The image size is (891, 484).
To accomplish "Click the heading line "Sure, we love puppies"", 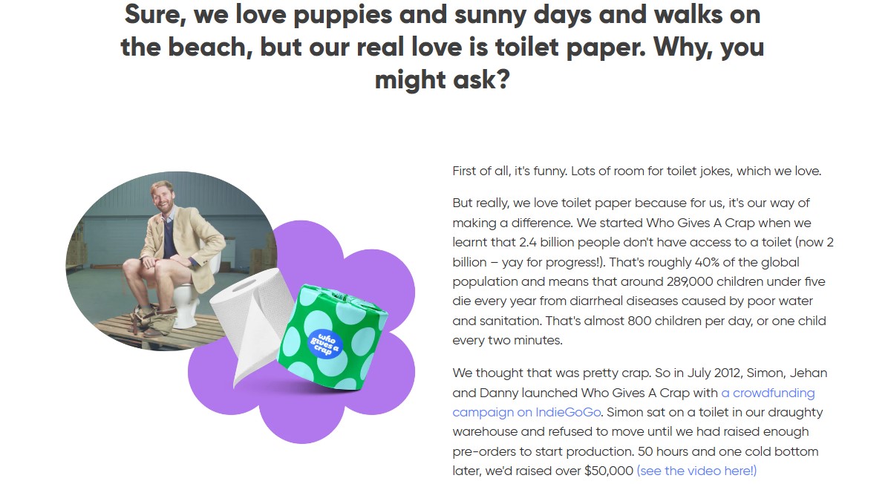I will click(442, 14).
